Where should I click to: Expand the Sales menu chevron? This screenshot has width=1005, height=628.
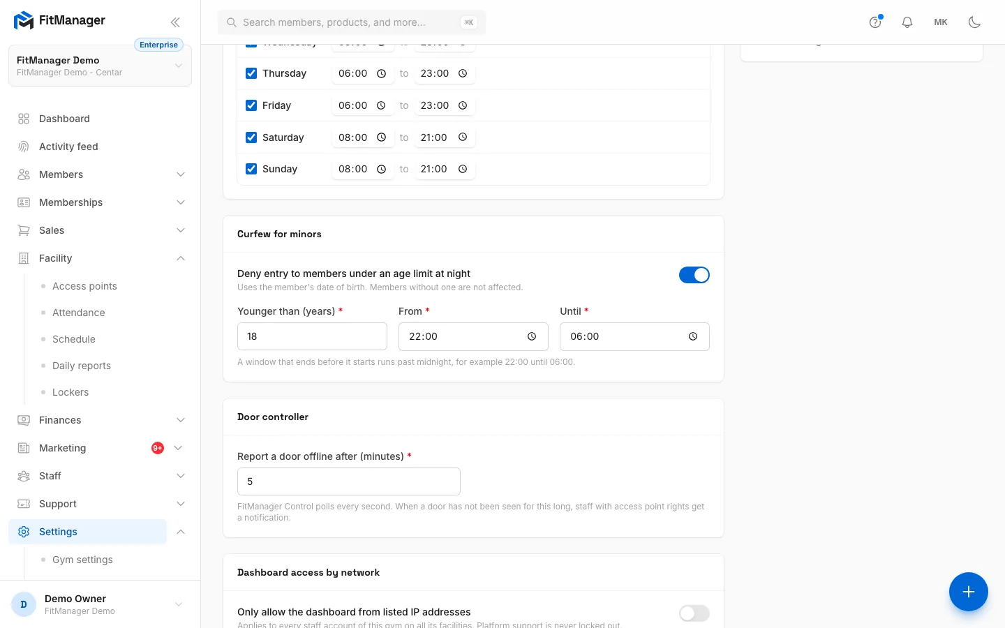pos(181,230)
